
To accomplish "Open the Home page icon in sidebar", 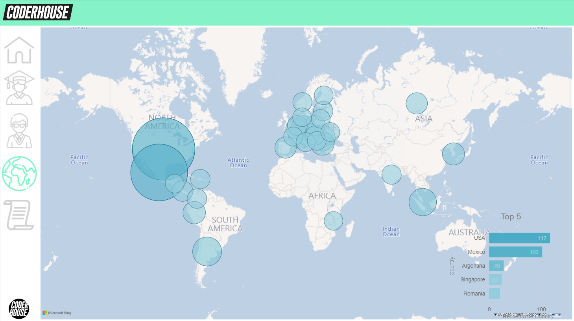I will [19, 50].
